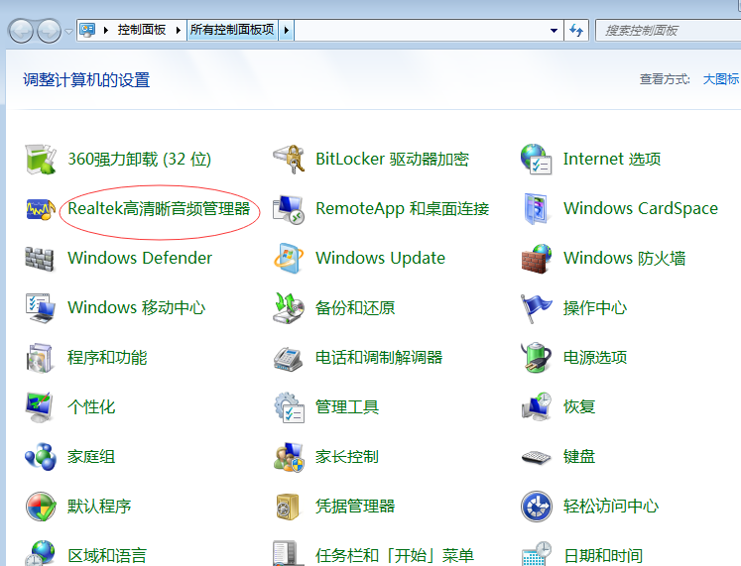This screenshot has width=741, height=566.
Task: Click the 个性化 monitor icon
Action: pos(40,407)
